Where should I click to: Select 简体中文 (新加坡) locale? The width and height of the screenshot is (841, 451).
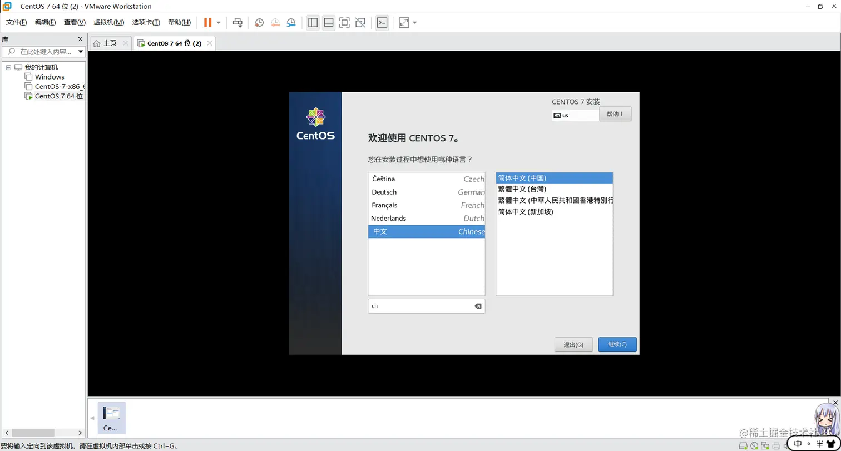(554, 212)
